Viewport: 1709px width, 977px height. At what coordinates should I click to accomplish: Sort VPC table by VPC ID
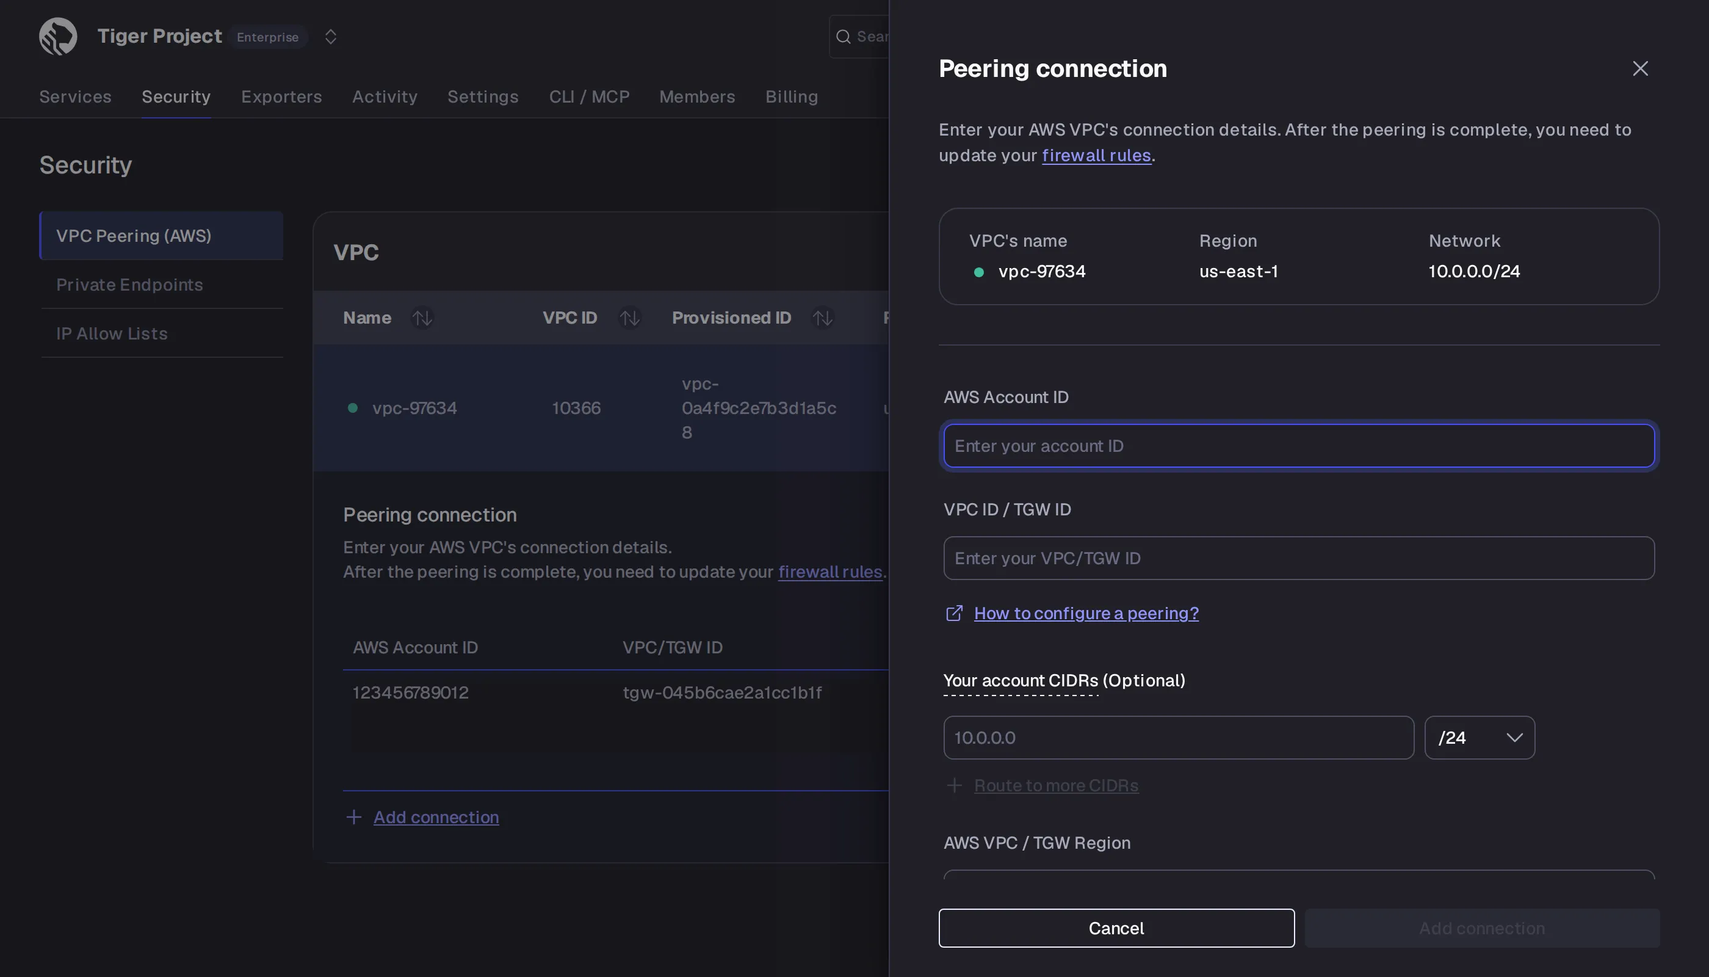point(629,318)
